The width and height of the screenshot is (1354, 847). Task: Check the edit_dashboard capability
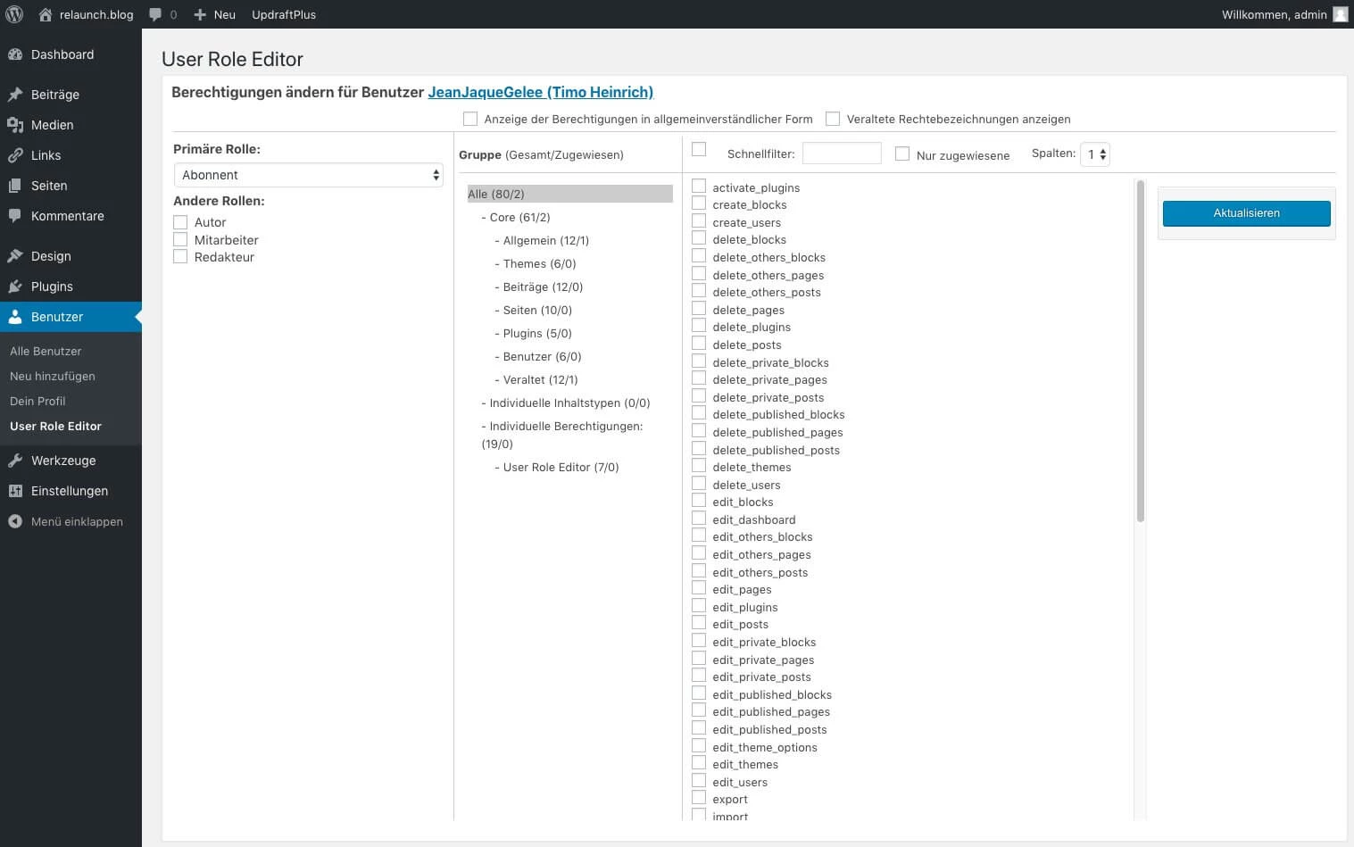[699, 519]
